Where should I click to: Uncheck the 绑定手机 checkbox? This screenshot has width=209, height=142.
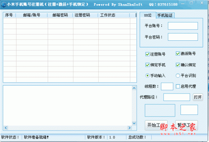coord(147,65)
